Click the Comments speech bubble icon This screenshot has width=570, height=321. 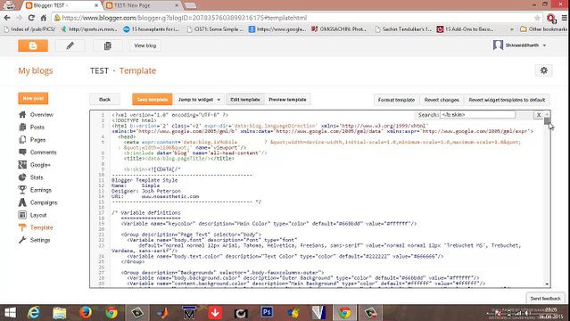click(x=22, y=152)
